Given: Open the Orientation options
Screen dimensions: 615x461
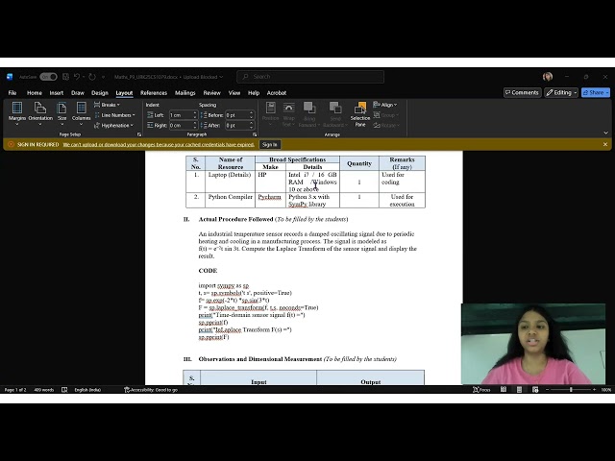Looking at the screenshot, I should pyautogui.click(x=40, y=113).
